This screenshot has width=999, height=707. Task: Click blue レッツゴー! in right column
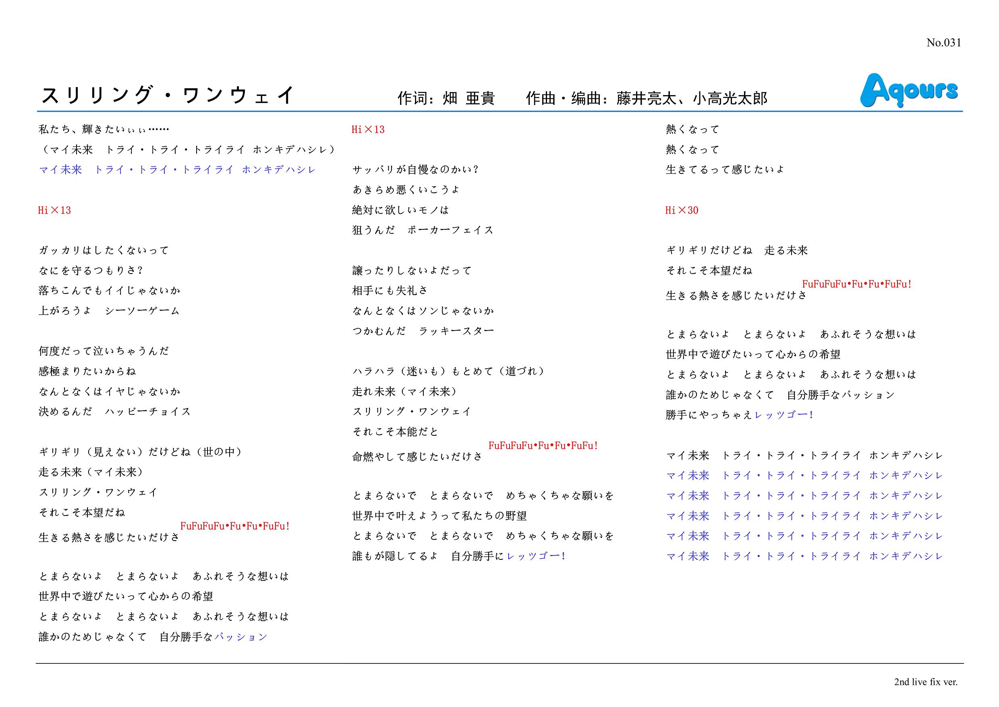pos(783,415)
